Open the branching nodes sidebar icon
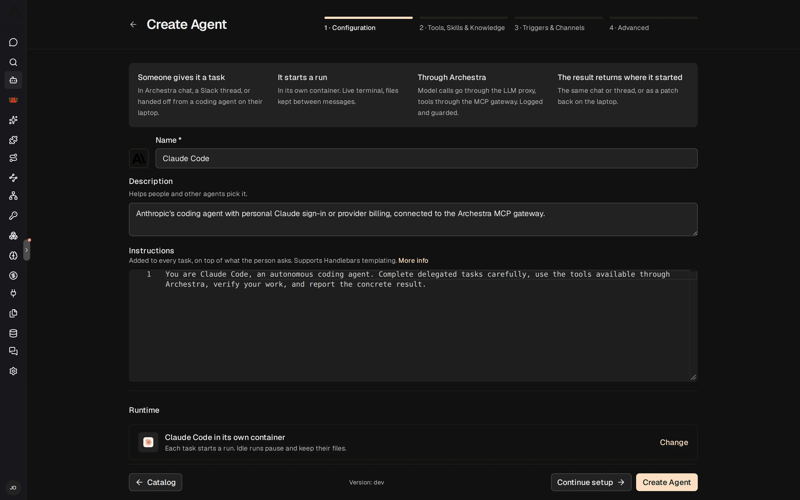 click(13, 177)
